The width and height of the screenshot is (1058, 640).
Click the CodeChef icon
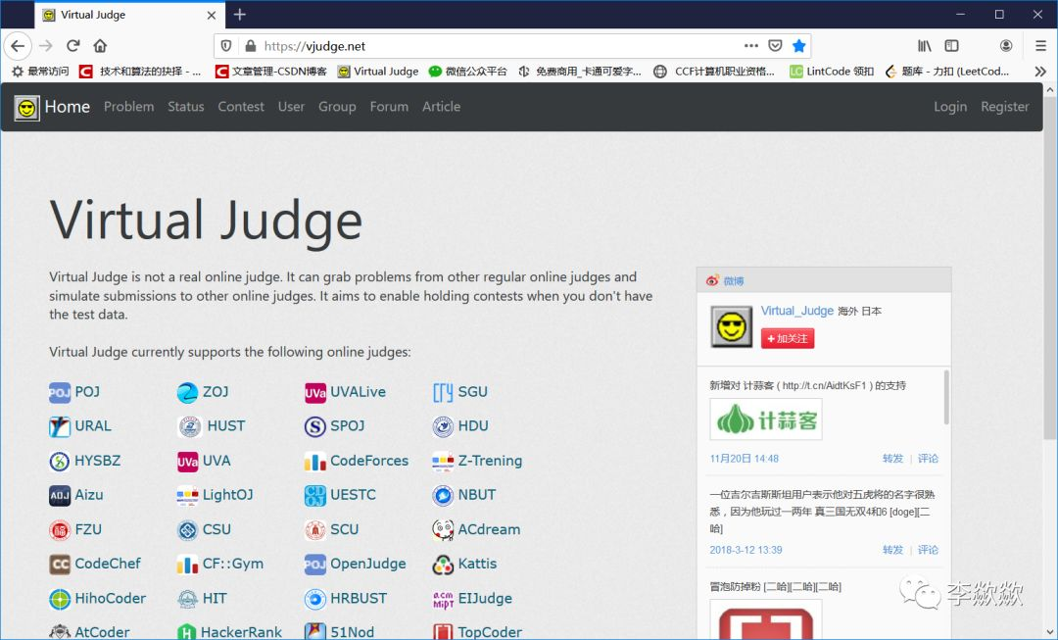click(x=60, y=565)
